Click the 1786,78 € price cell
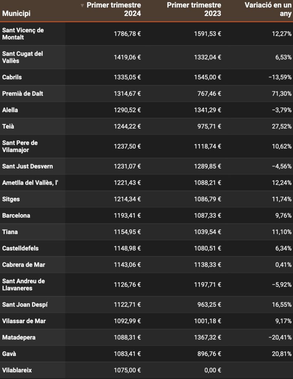This screenshot has width=293, height=379. coord(127,34)
